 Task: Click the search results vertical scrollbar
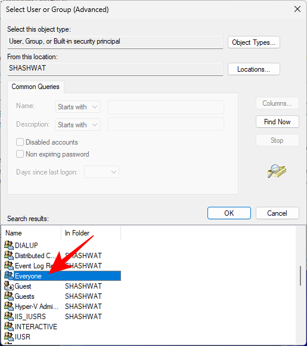(x=300, y=275)
